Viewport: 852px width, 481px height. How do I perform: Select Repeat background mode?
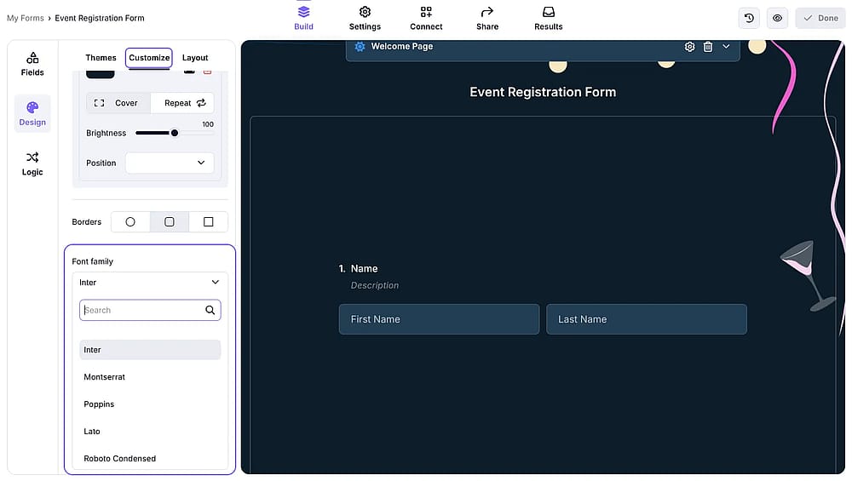[x=182, y=103]
